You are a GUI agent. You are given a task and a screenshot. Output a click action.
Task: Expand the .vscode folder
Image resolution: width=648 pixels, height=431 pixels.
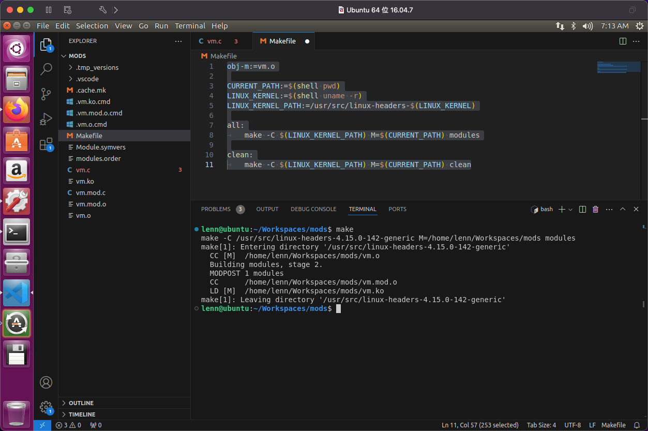87,79
